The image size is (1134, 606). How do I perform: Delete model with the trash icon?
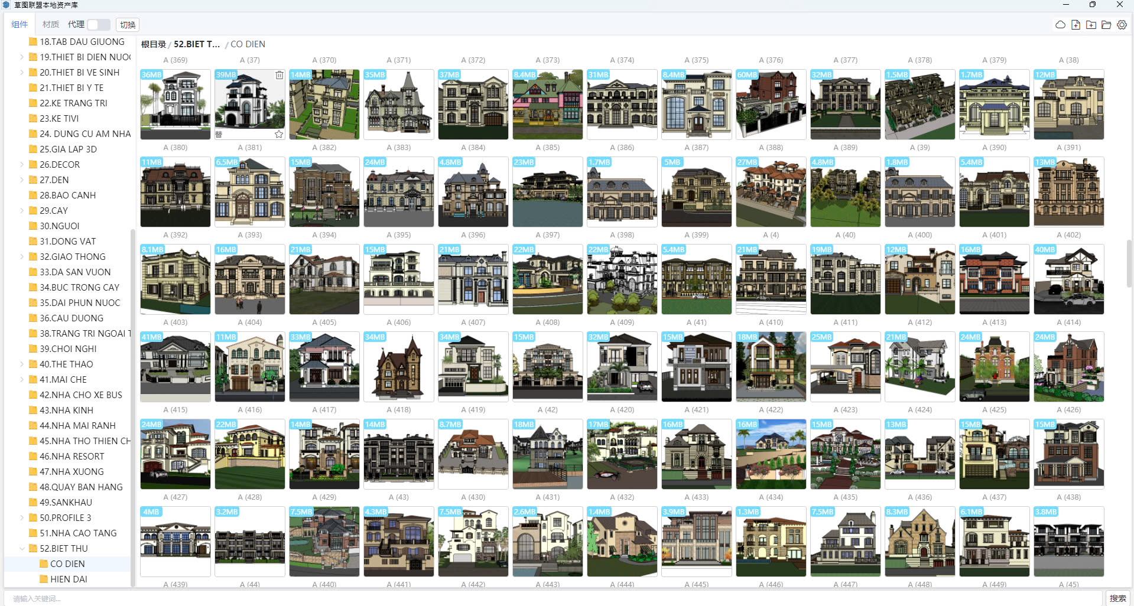(x=279, y=75)
